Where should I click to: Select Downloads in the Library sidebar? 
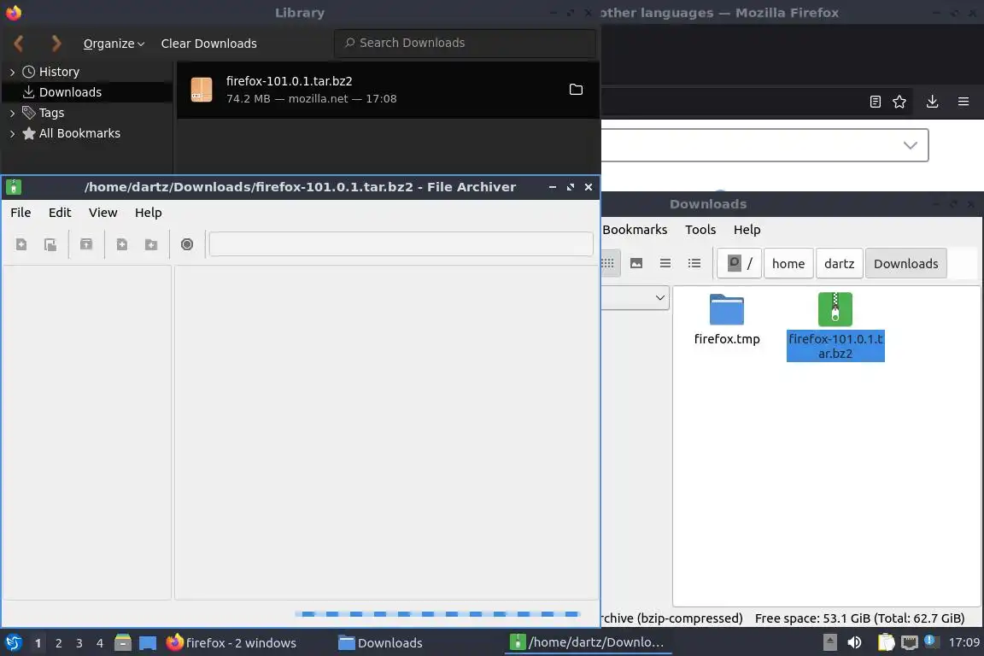tap(70, 92)
